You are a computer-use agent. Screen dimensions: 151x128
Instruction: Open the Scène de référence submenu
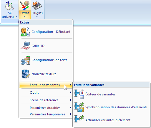(x=46, y=100)
